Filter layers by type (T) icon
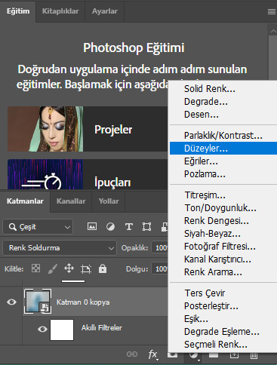This screenshot has height=365, width=277. (129, 227)
